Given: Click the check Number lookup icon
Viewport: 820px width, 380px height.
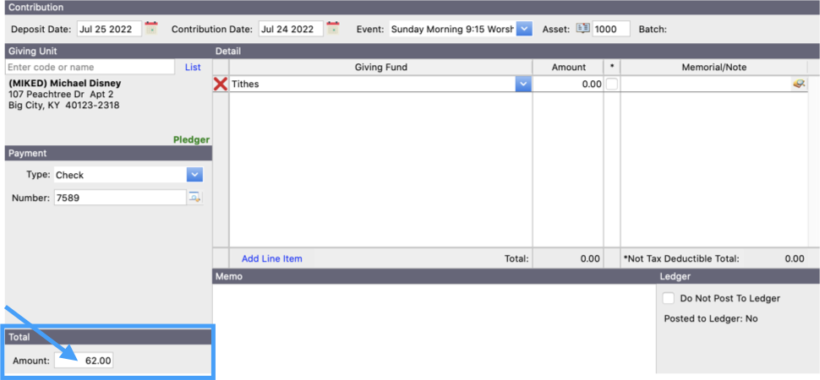Looking at the screenshot, I should (195, 198).
